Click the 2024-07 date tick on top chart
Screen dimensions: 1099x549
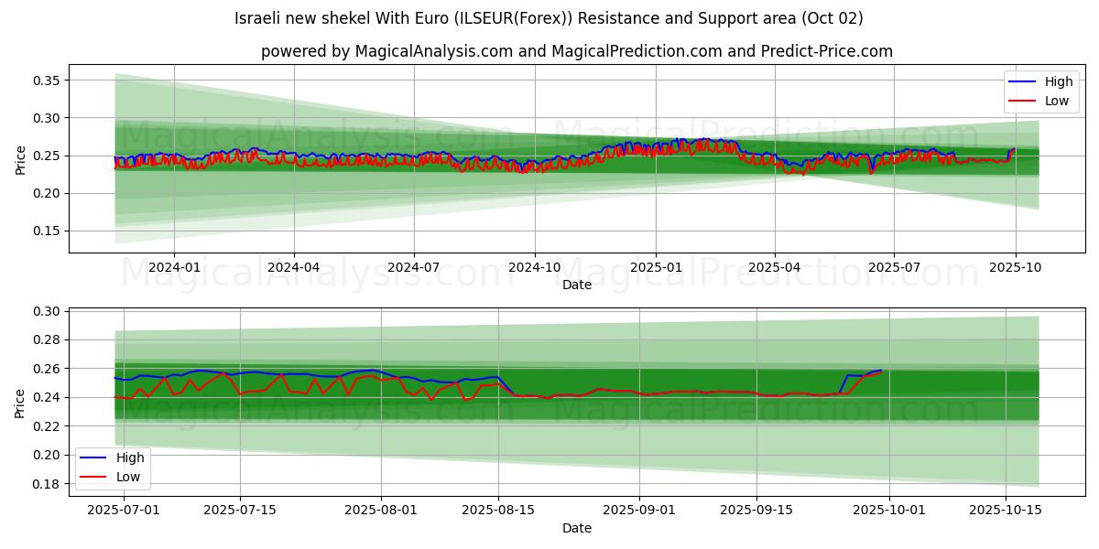[x=414, y=267]
